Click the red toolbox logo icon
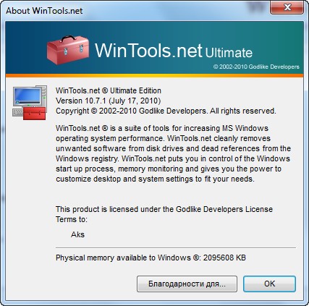 tap(68, 50)
